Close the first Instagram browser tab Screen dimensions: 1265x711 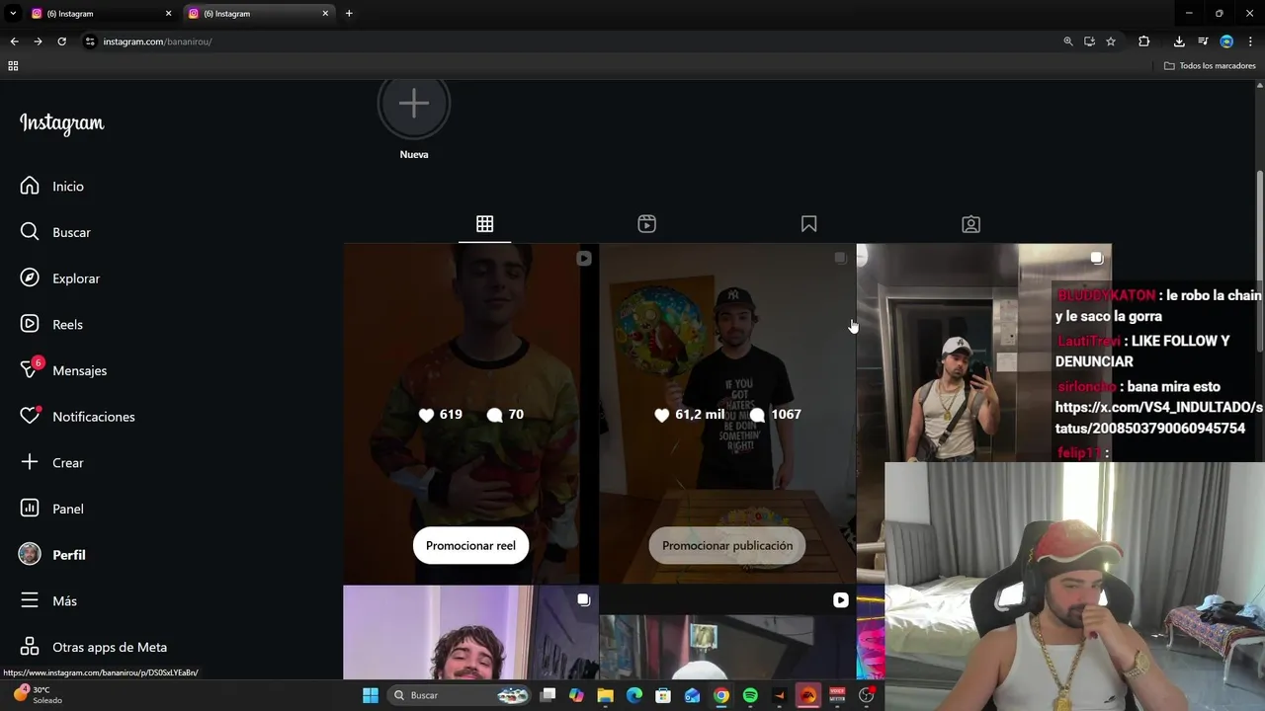(168, 14)
